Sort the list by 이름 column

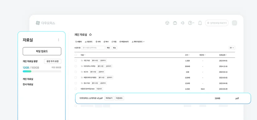tap(83, 55)
